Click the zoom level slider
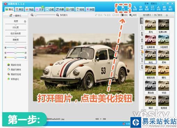This screenshot has width=177, height=128. [45, 15]
